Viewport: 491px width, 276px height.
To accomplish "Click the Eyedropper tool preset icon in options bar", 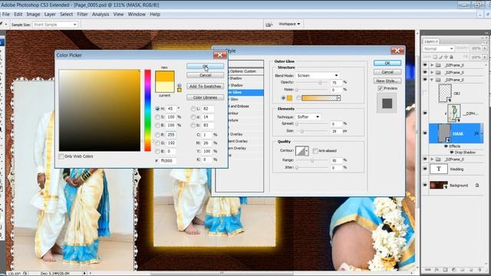I will [2, 24].
